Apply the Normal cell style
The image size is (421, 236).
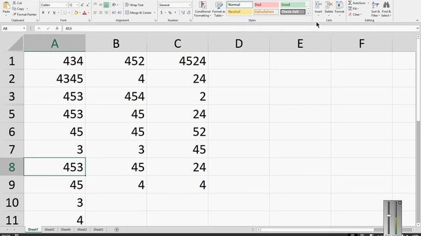tap(239, 5)
